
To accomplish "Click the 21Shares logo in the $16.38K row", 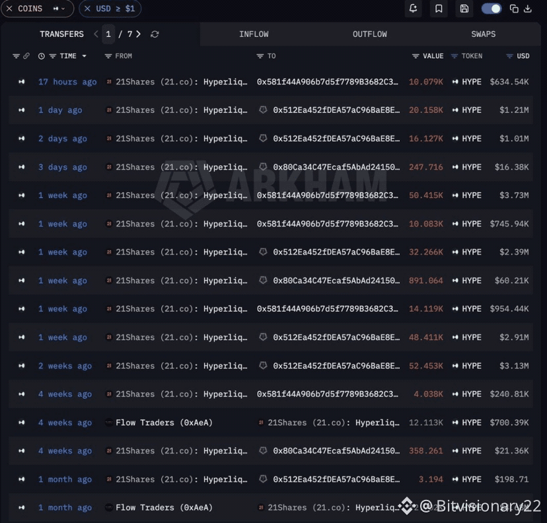I will coord(109,167).
